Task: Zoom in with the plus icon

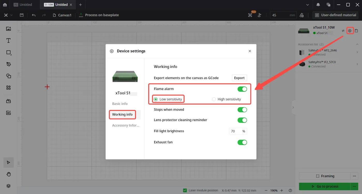Action: click(282, 191)
